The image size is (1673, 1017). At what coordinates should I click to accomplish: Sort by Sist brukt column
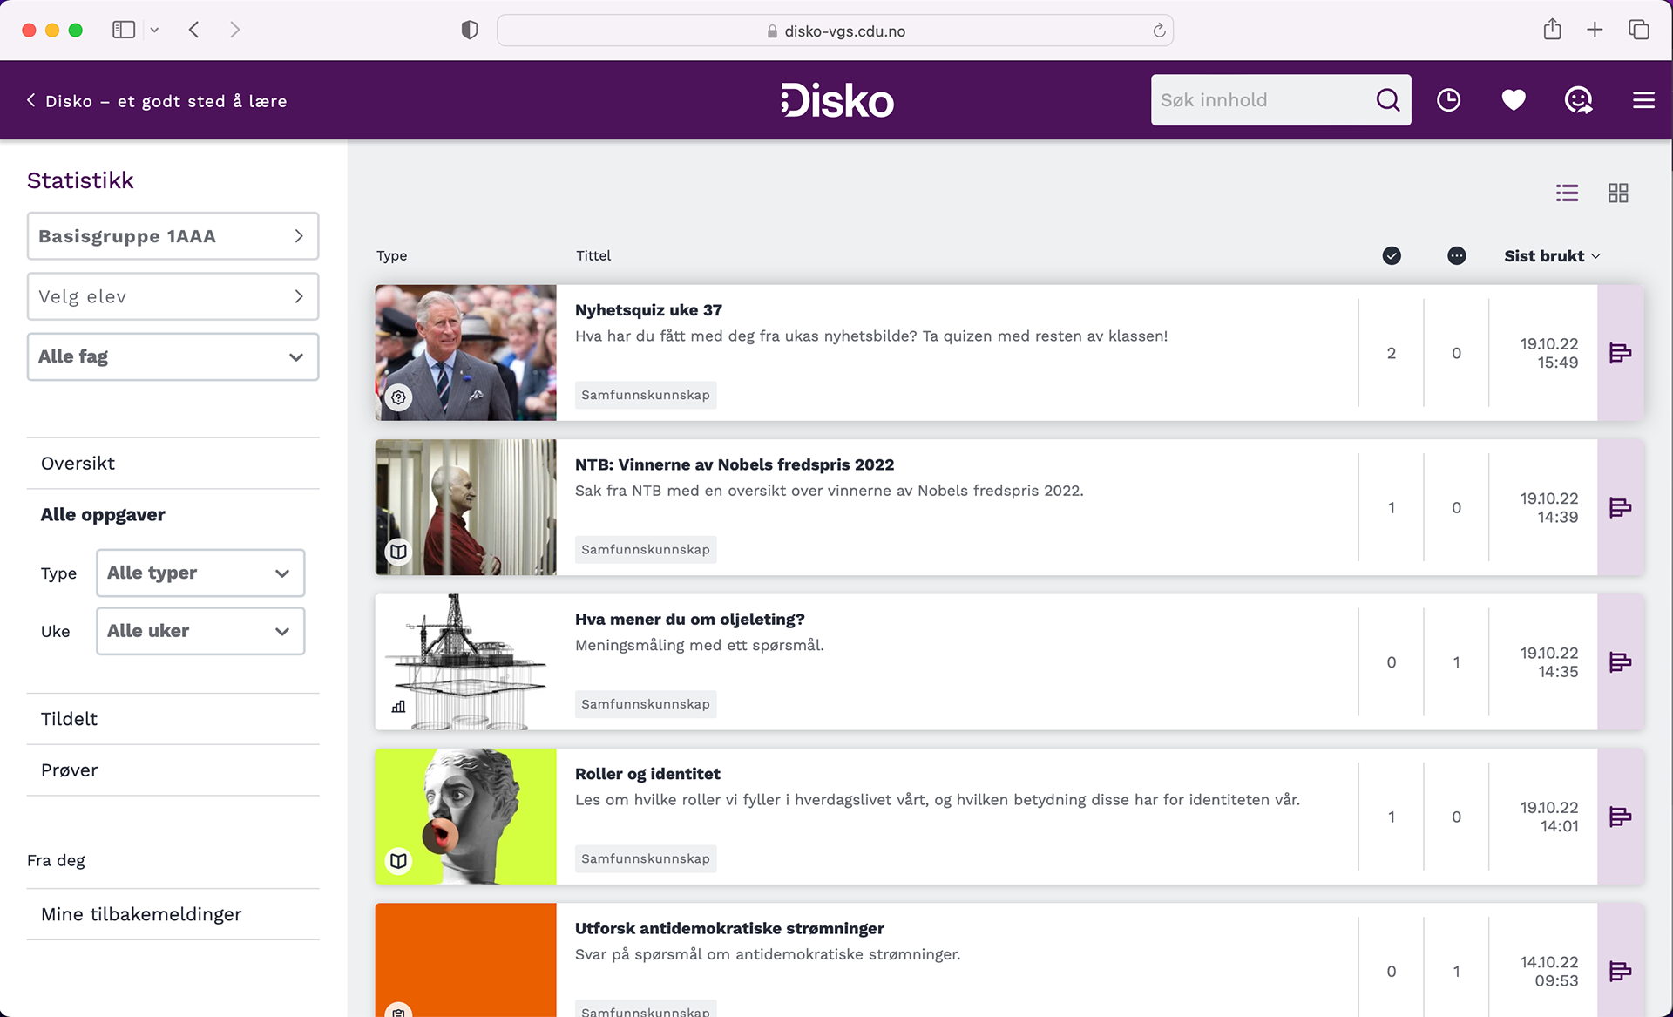coord(1551,256)
